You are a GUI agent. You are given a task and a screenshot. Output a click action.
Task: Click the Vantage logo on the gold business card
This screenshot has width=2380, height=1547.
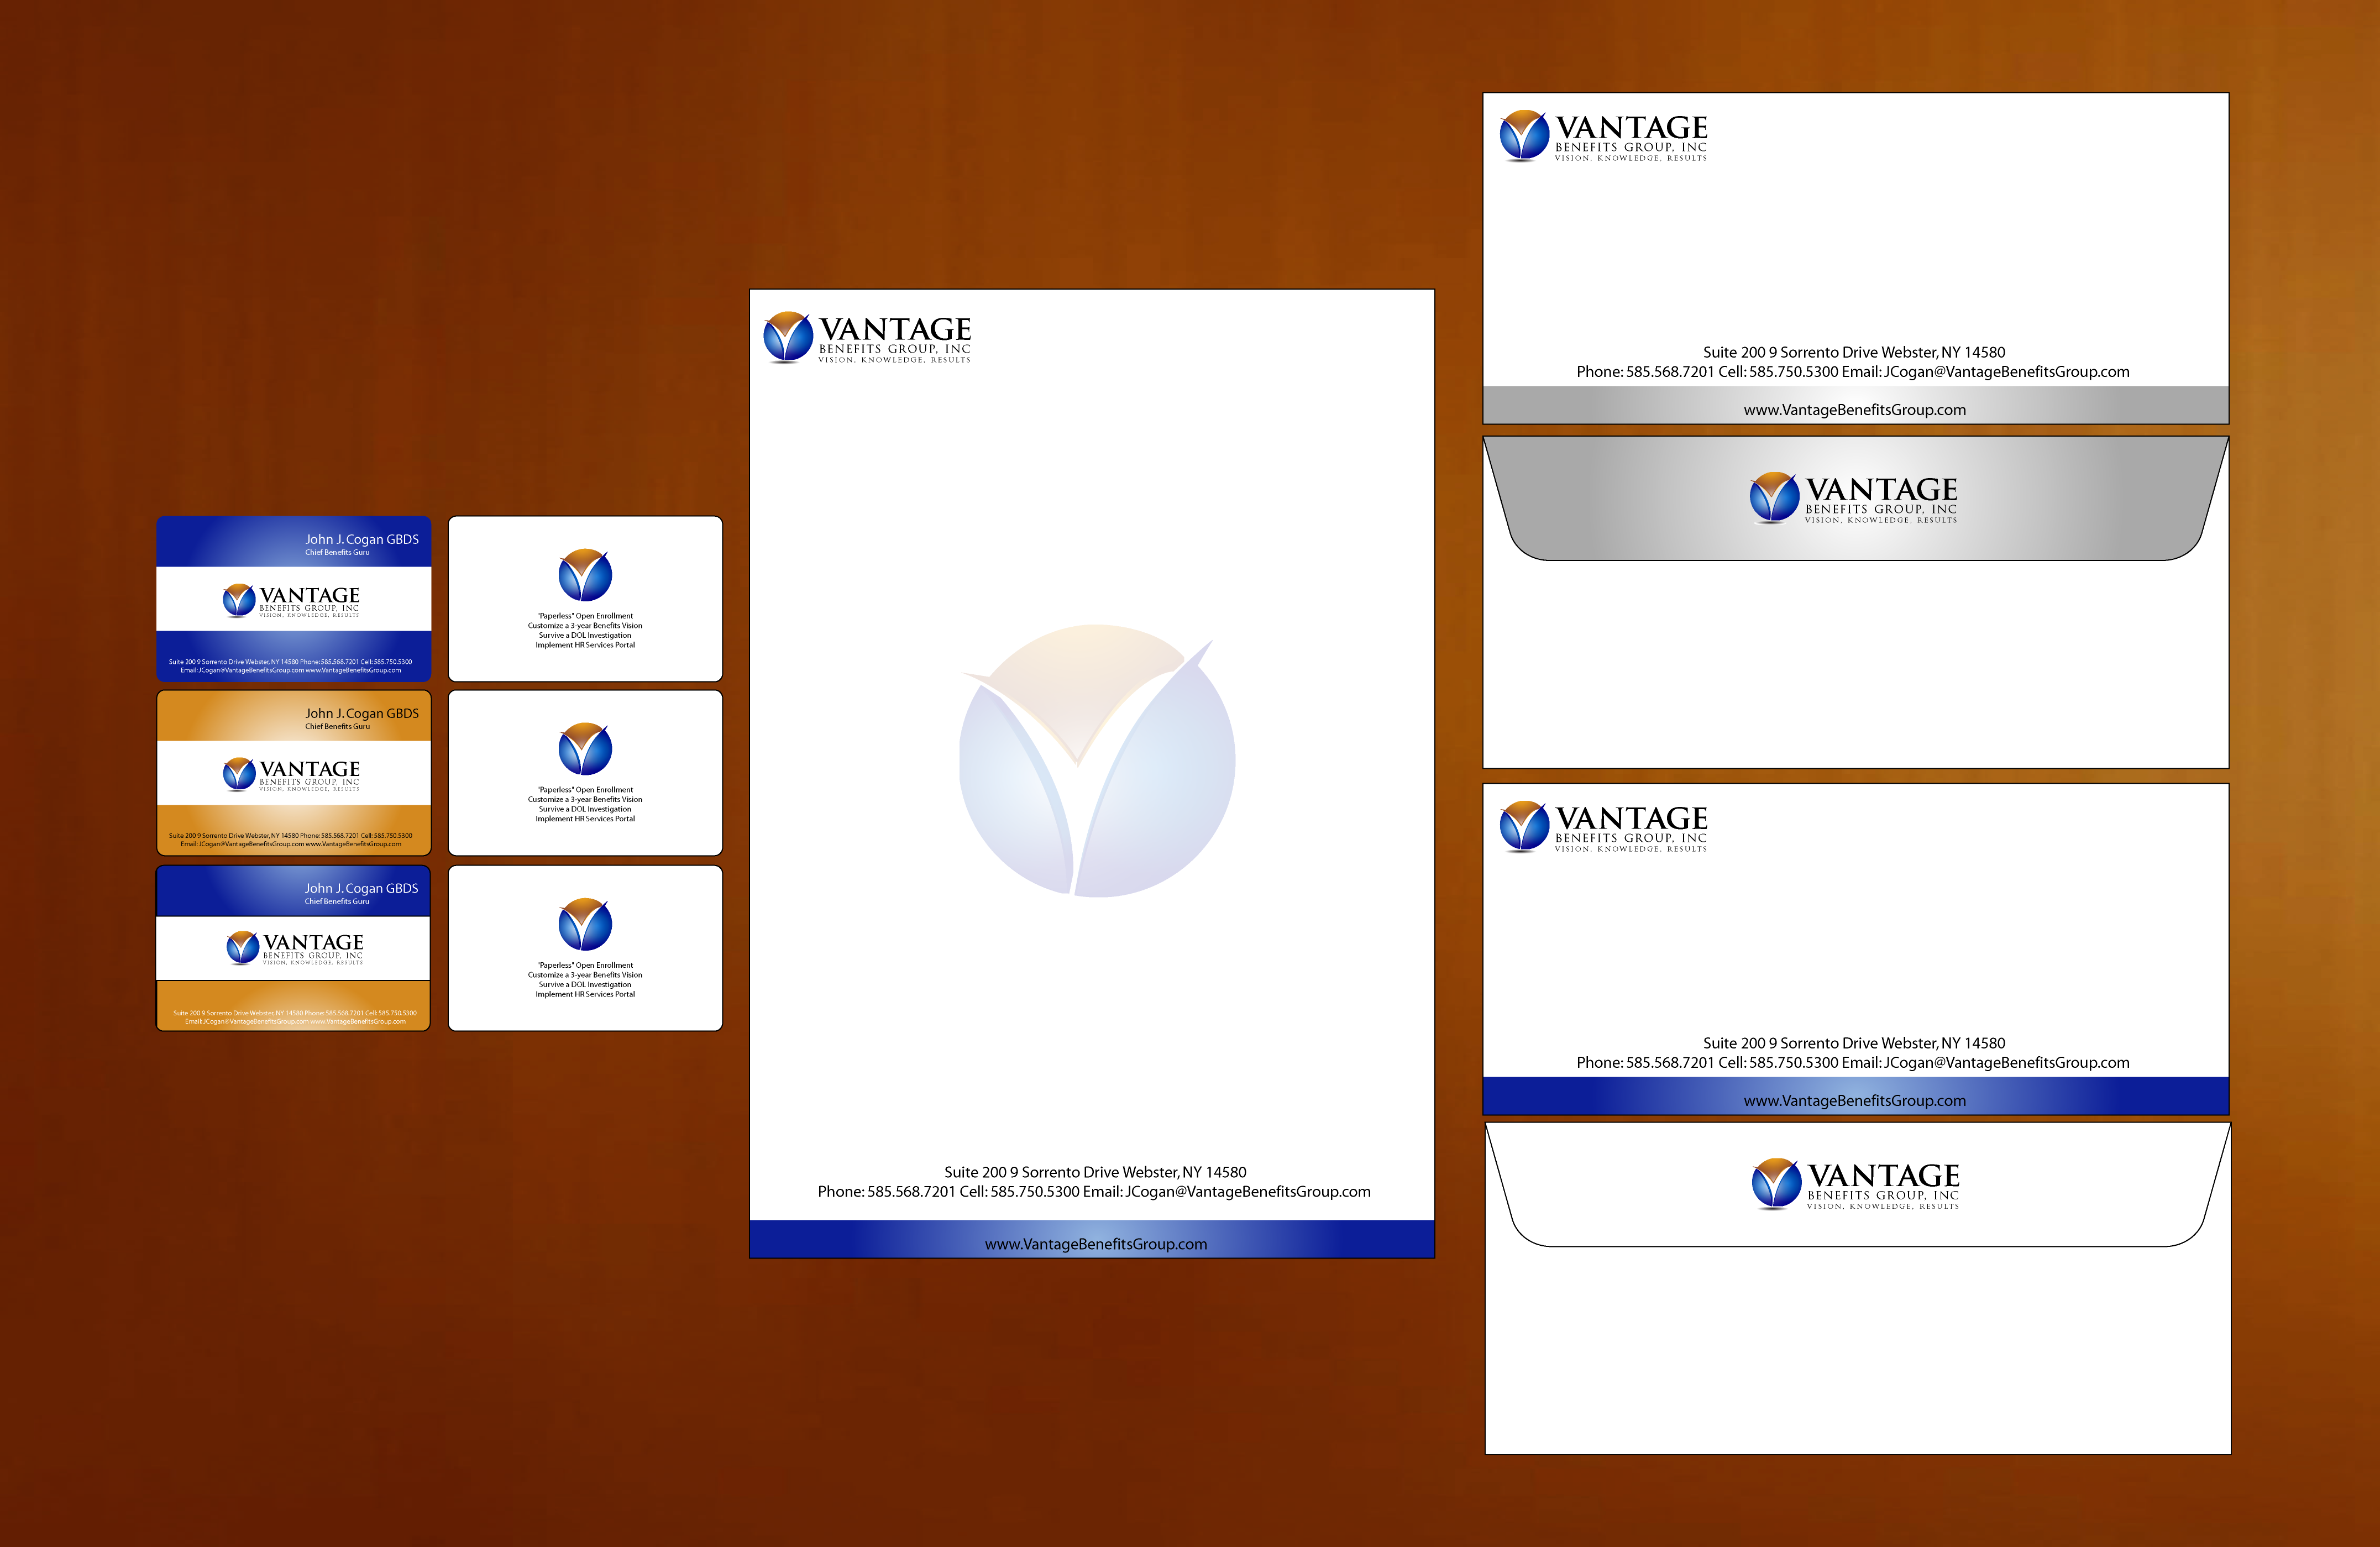point(291,774)
